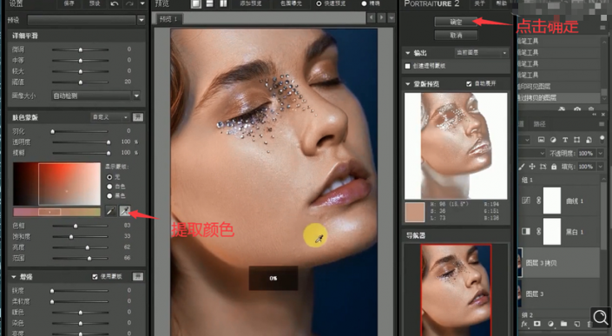Click the lock image pixels brush icon
Screen dimensions: 612x336
click(522, 167)
